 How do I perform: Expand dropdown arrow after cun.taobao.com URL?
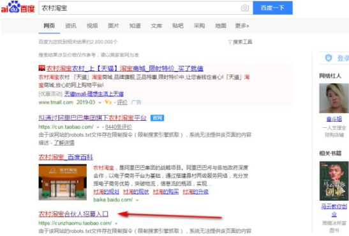98,127
